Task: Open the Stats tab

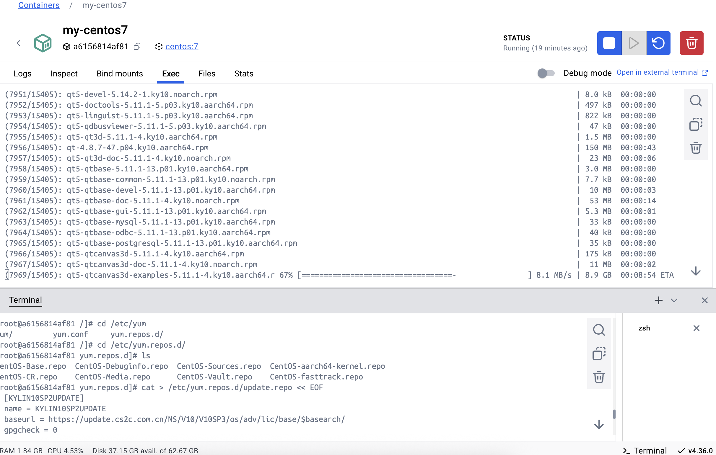Action: point(243,74)
